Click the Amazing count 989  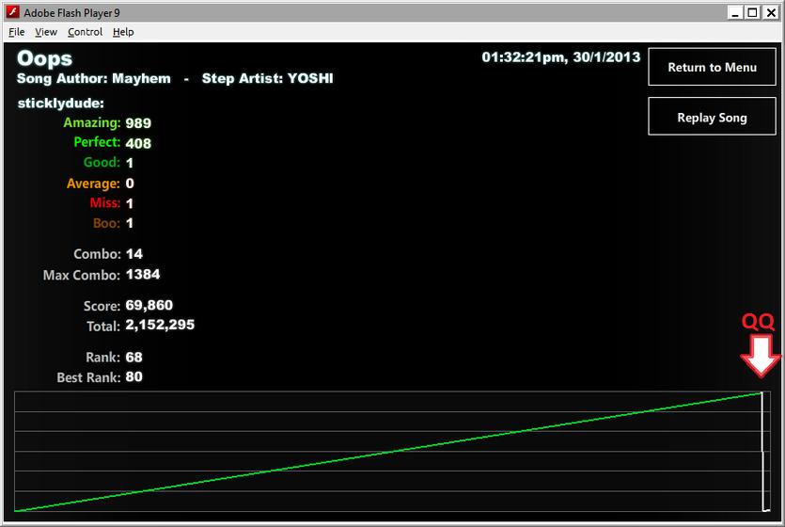click(138, 123)
